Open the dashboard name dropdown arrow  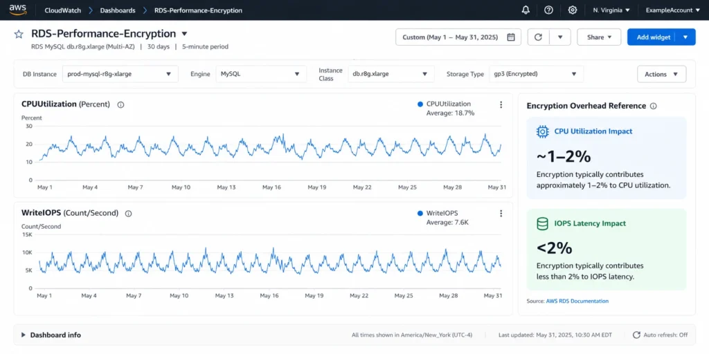pos(184,34)
